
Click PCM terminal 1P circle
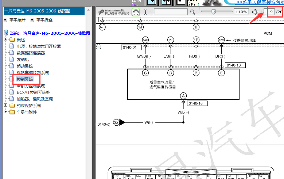coord(196,40)
